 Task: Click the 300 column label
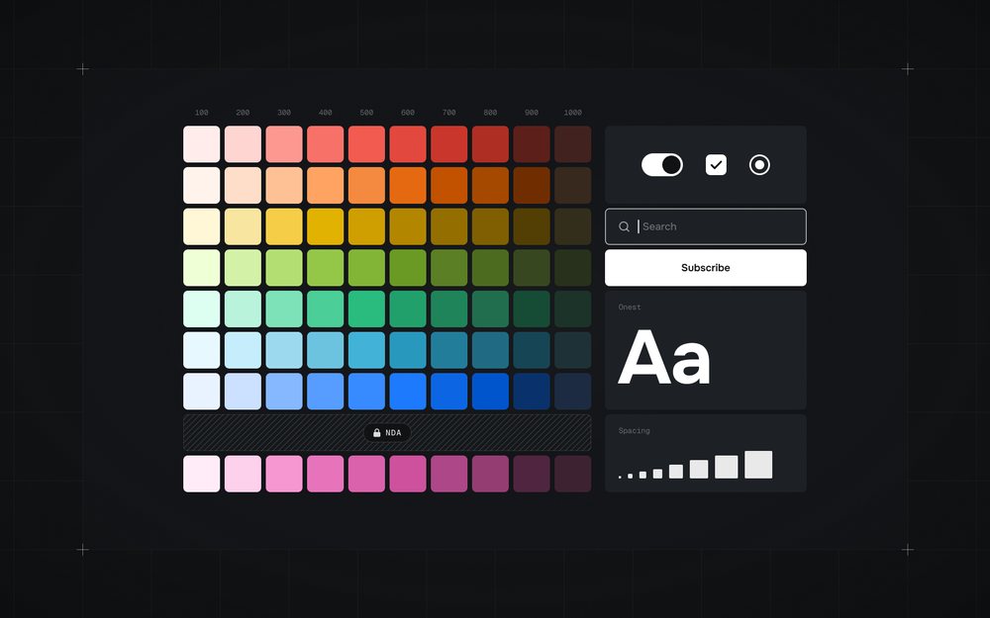coord(284,113)
